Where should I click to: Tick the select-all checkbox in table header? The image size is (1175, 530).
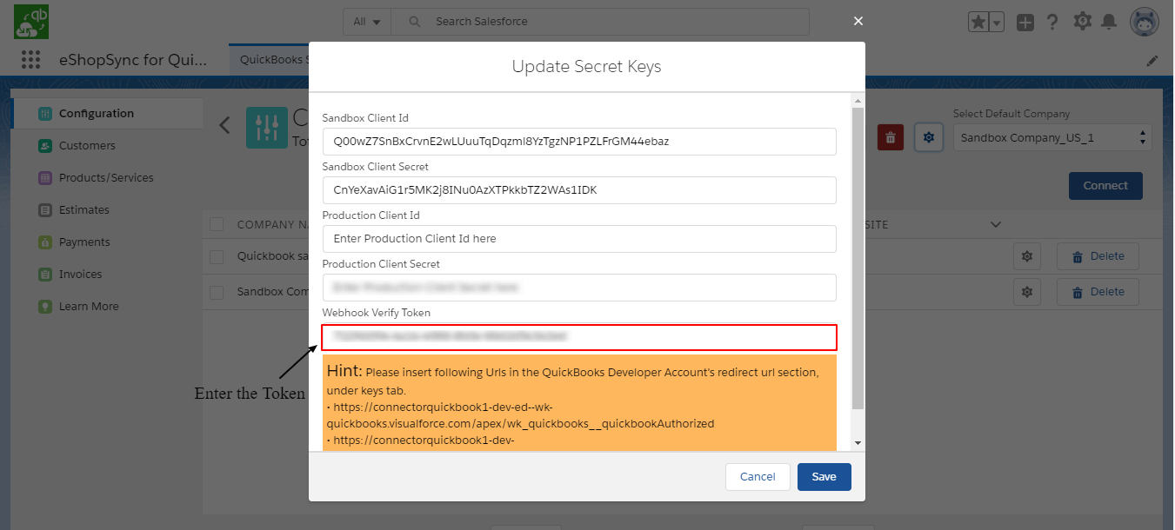click(x=217, y=225)
